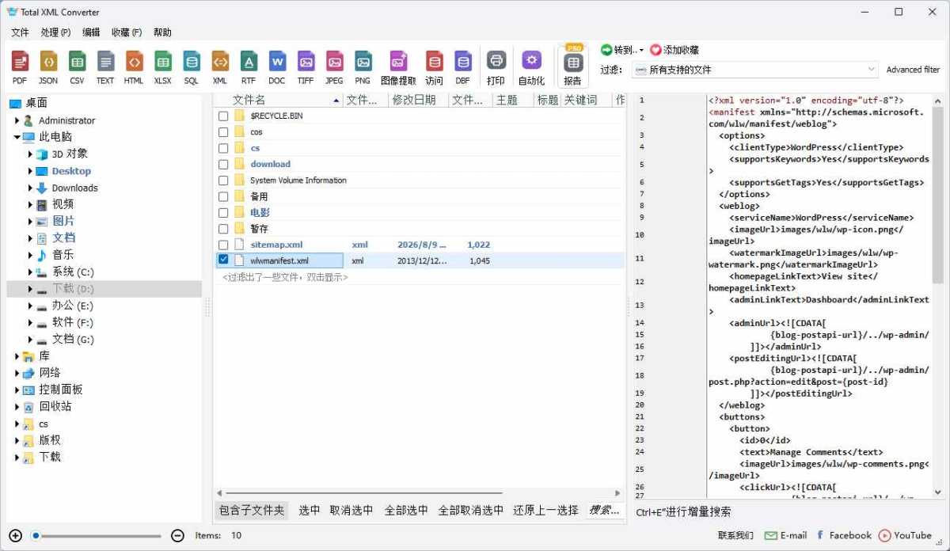Expand the Downloads tree node

(x=30, y=188)
